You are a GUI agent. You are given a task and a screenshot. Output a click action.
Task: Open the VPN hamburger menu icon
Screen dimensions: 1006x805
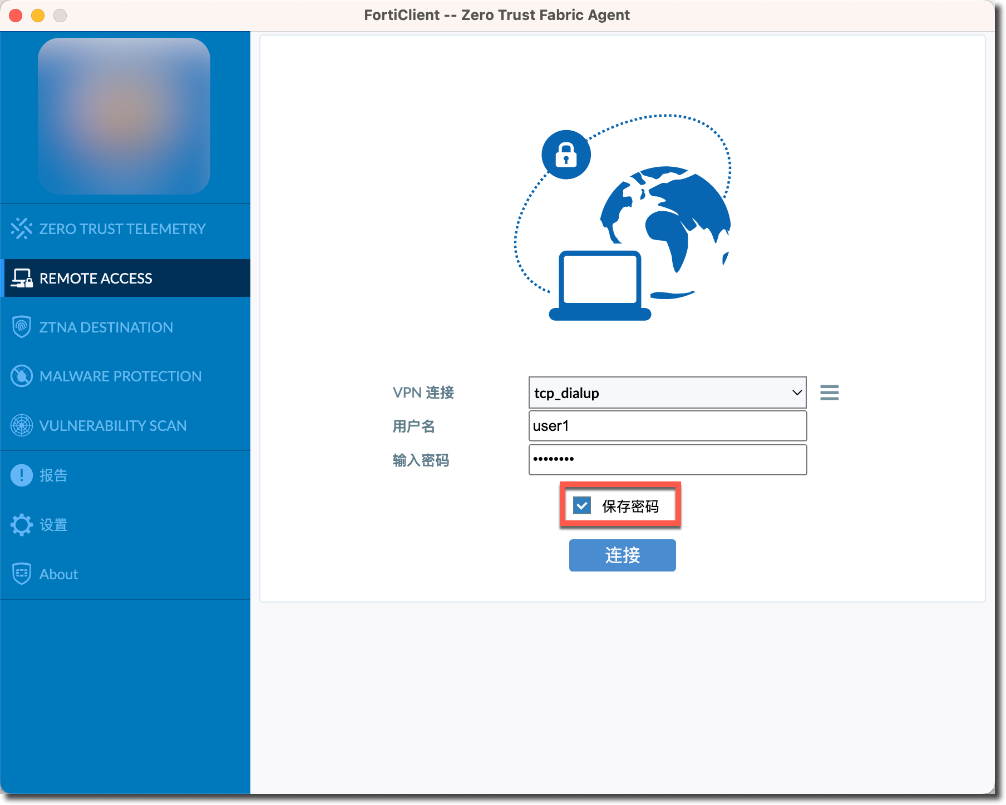tap(829, 392)
